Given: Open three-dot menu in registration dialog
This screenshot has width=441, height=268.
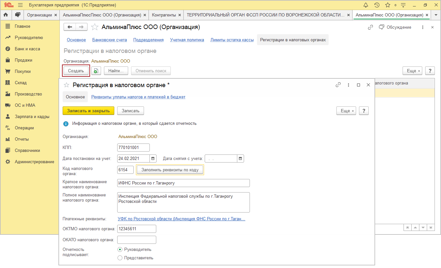Looking at the screenshot, I should (348, 85).
